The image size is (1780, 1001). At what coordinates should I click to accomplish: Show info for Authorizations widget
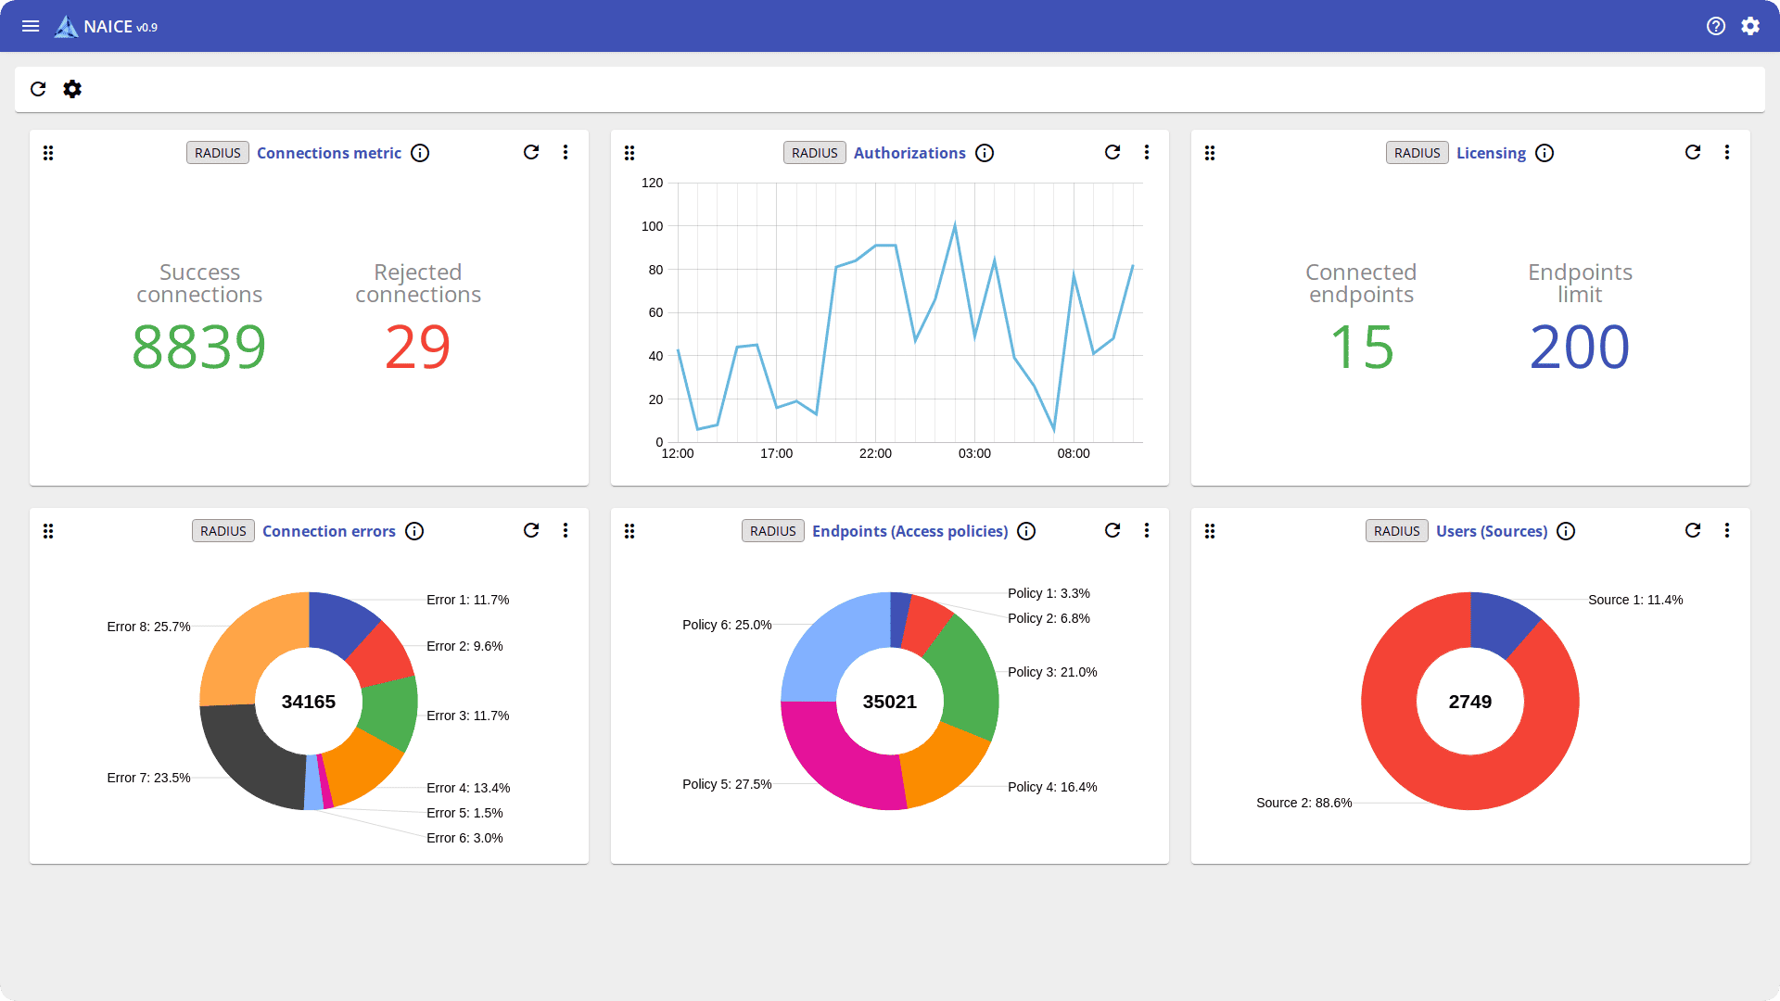click(x=985, y=153)
